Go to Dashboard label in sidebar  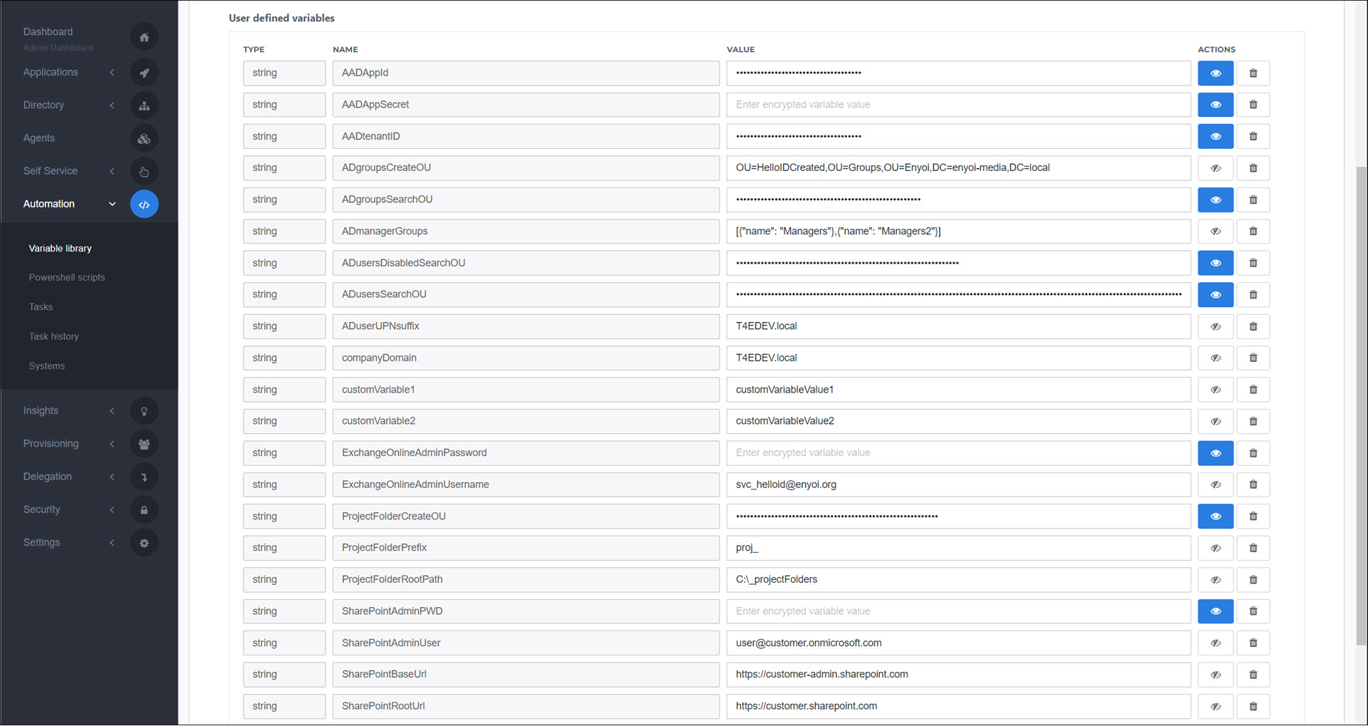[x=48, y=32]
